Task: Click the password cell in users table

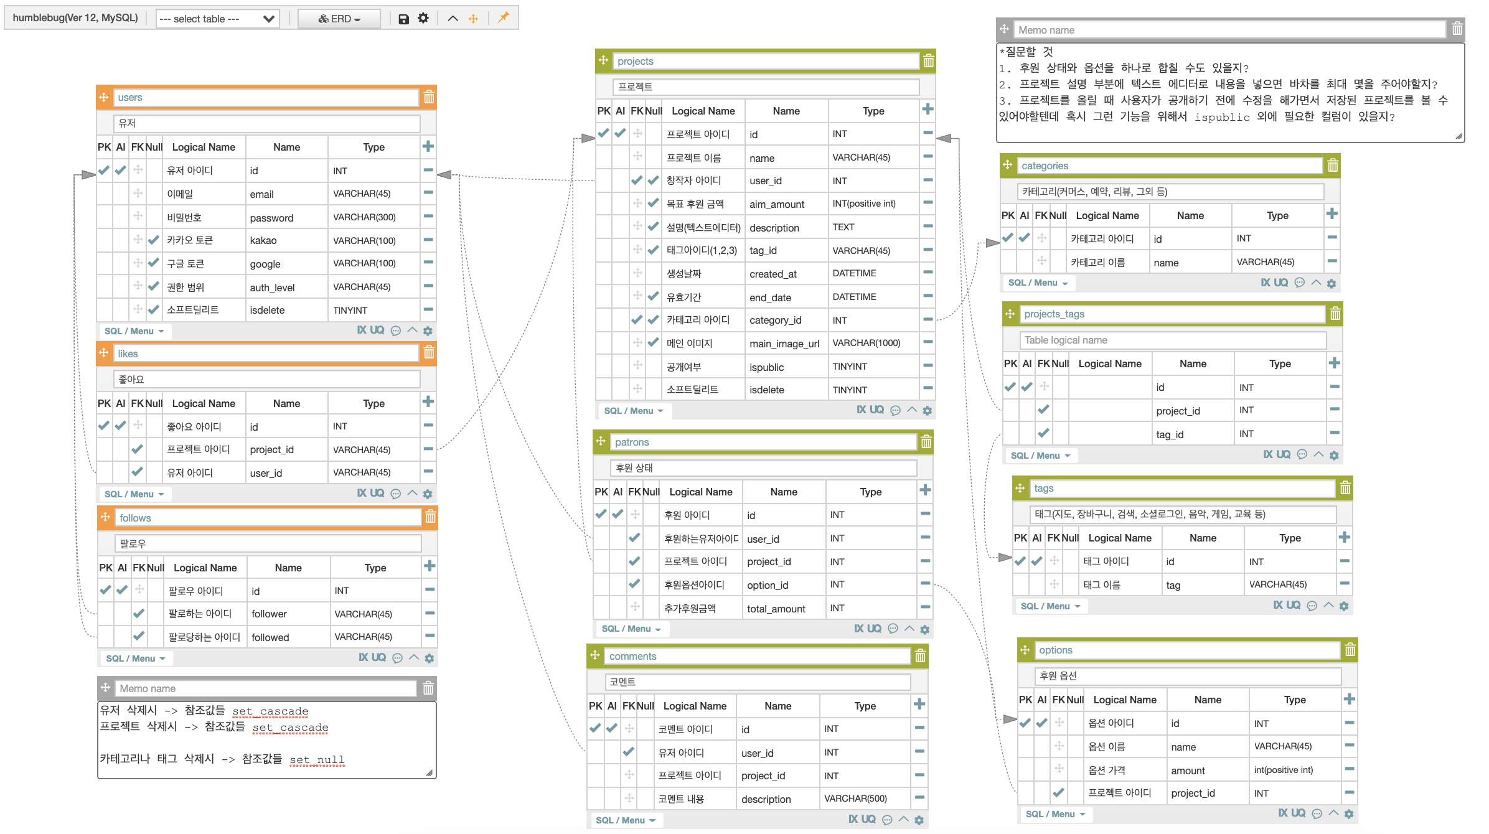Action: point(286,217)
